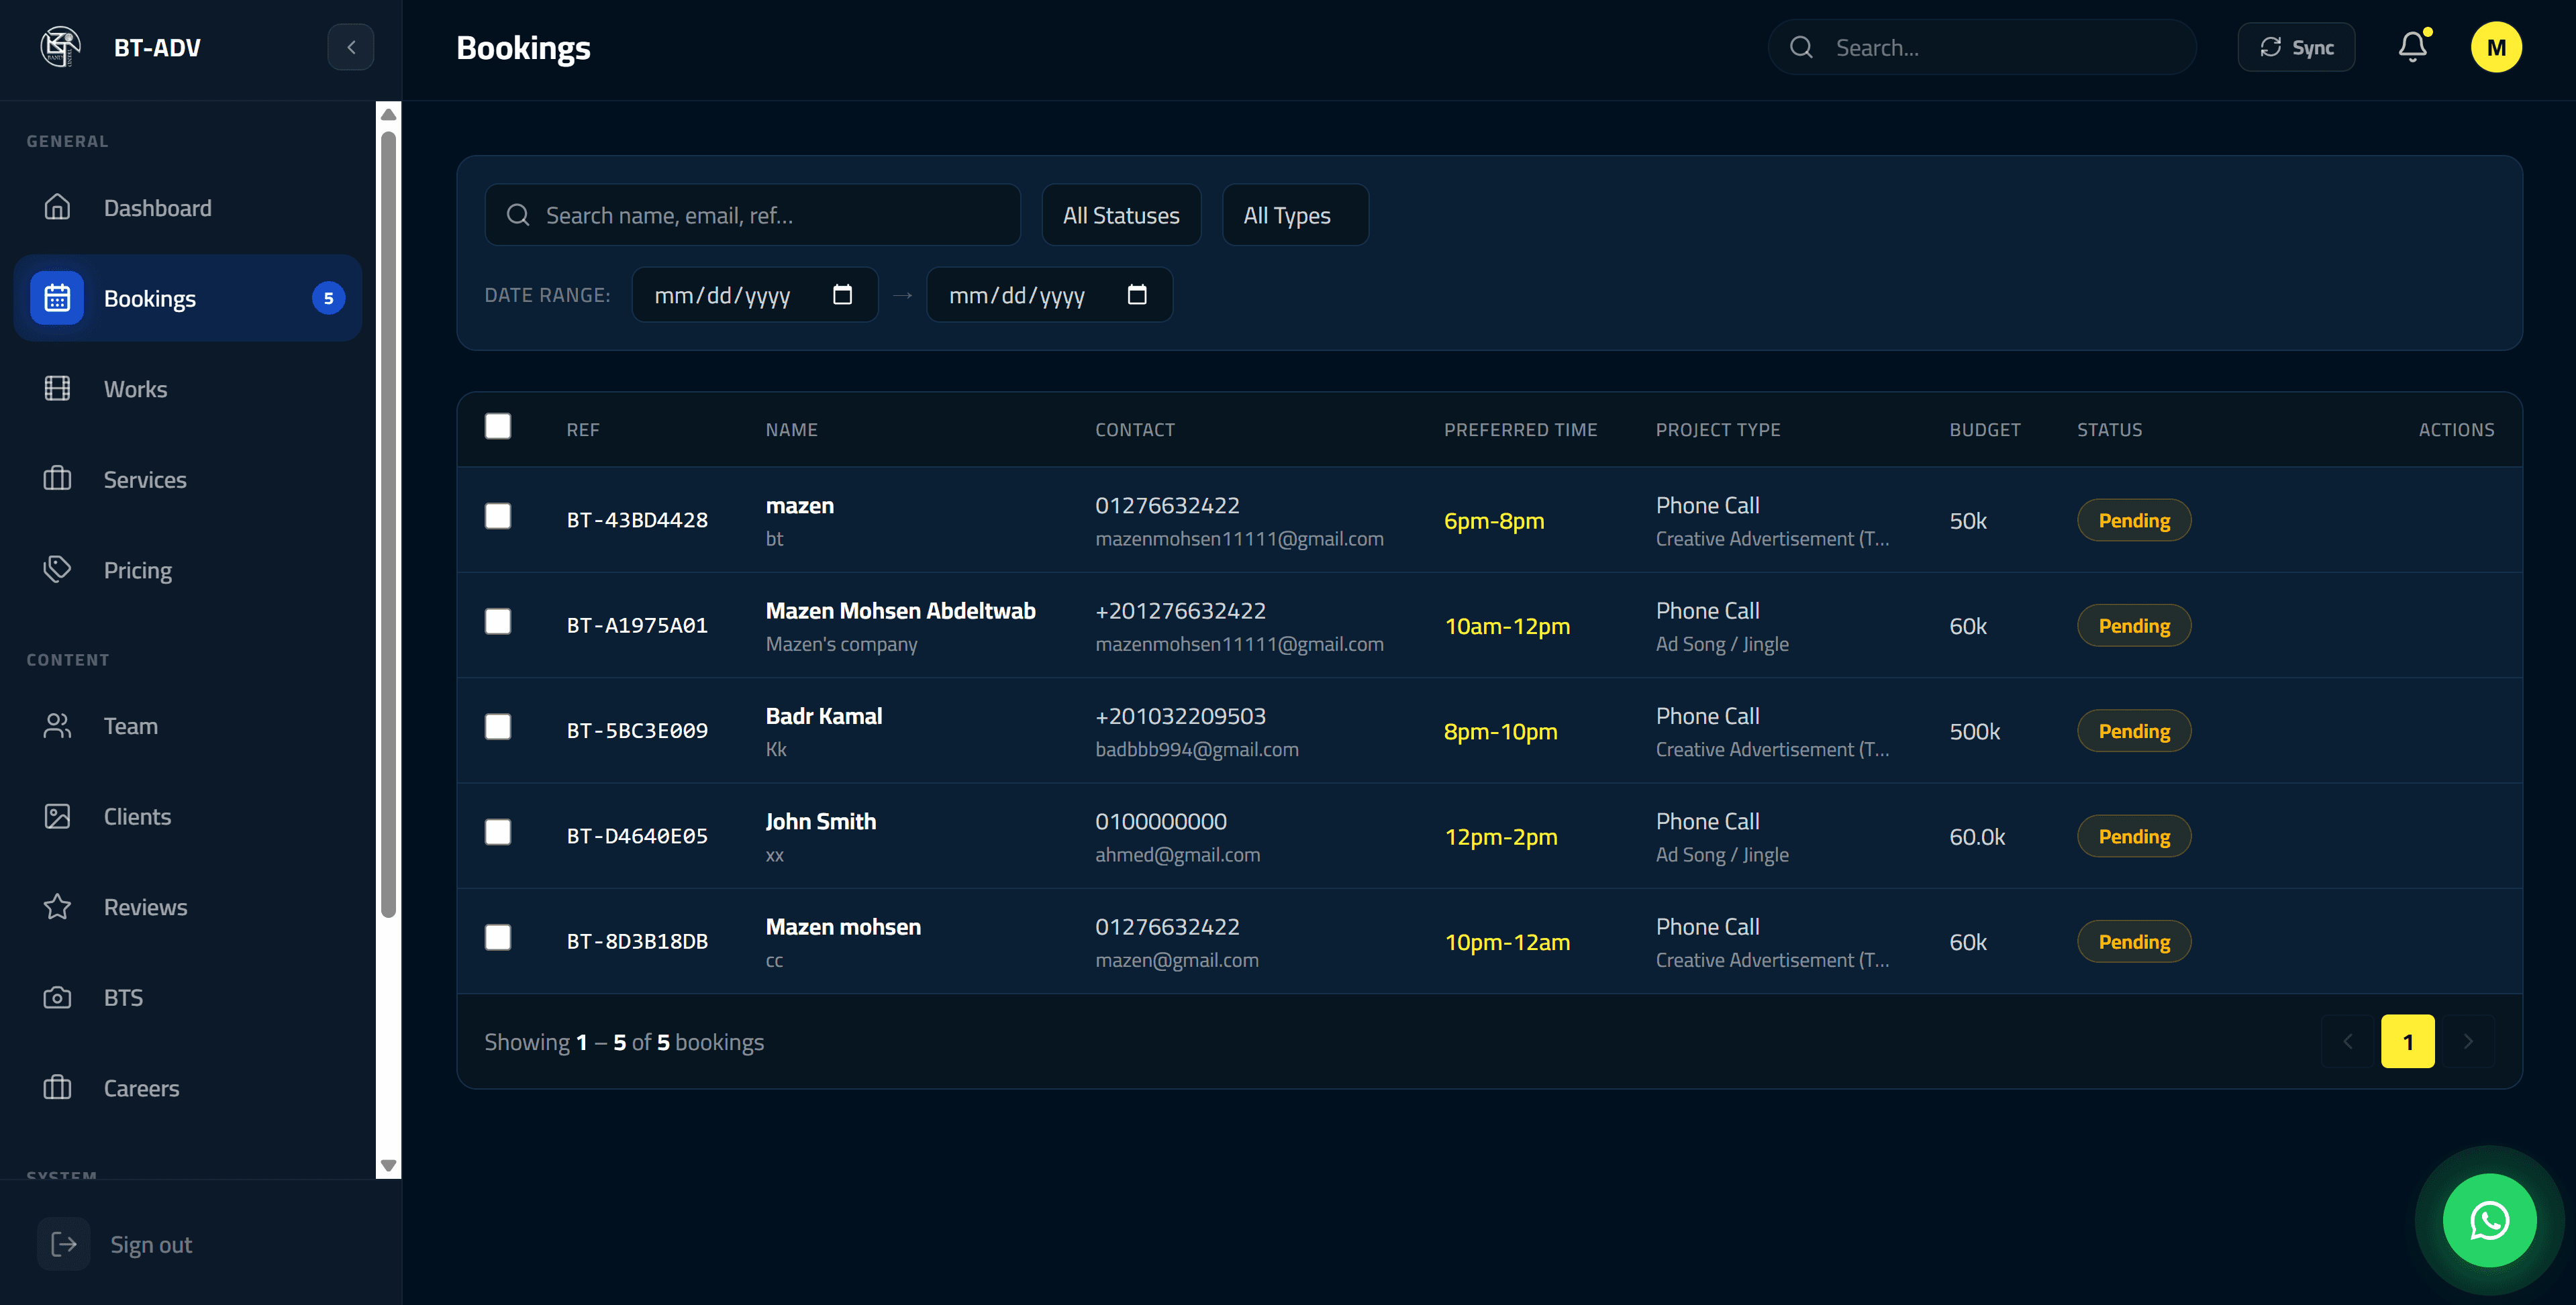Image resolution: width=2576 pixels, height=1305 pixels.
Task: Click the sidebar scrollbar up arrow
Action: [389, 114]
